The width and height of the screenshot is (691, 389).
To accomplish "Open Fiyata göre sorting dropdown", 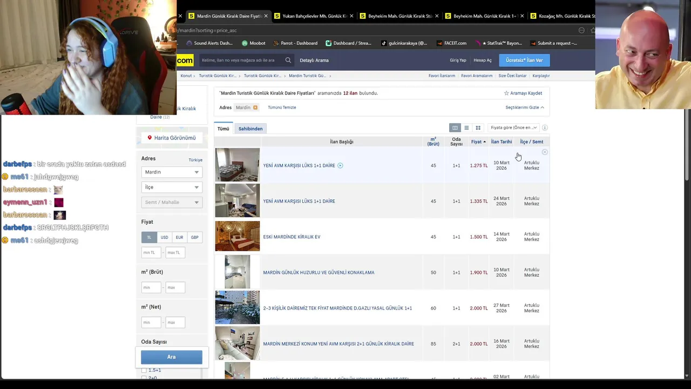I will (x=513, y=128).
